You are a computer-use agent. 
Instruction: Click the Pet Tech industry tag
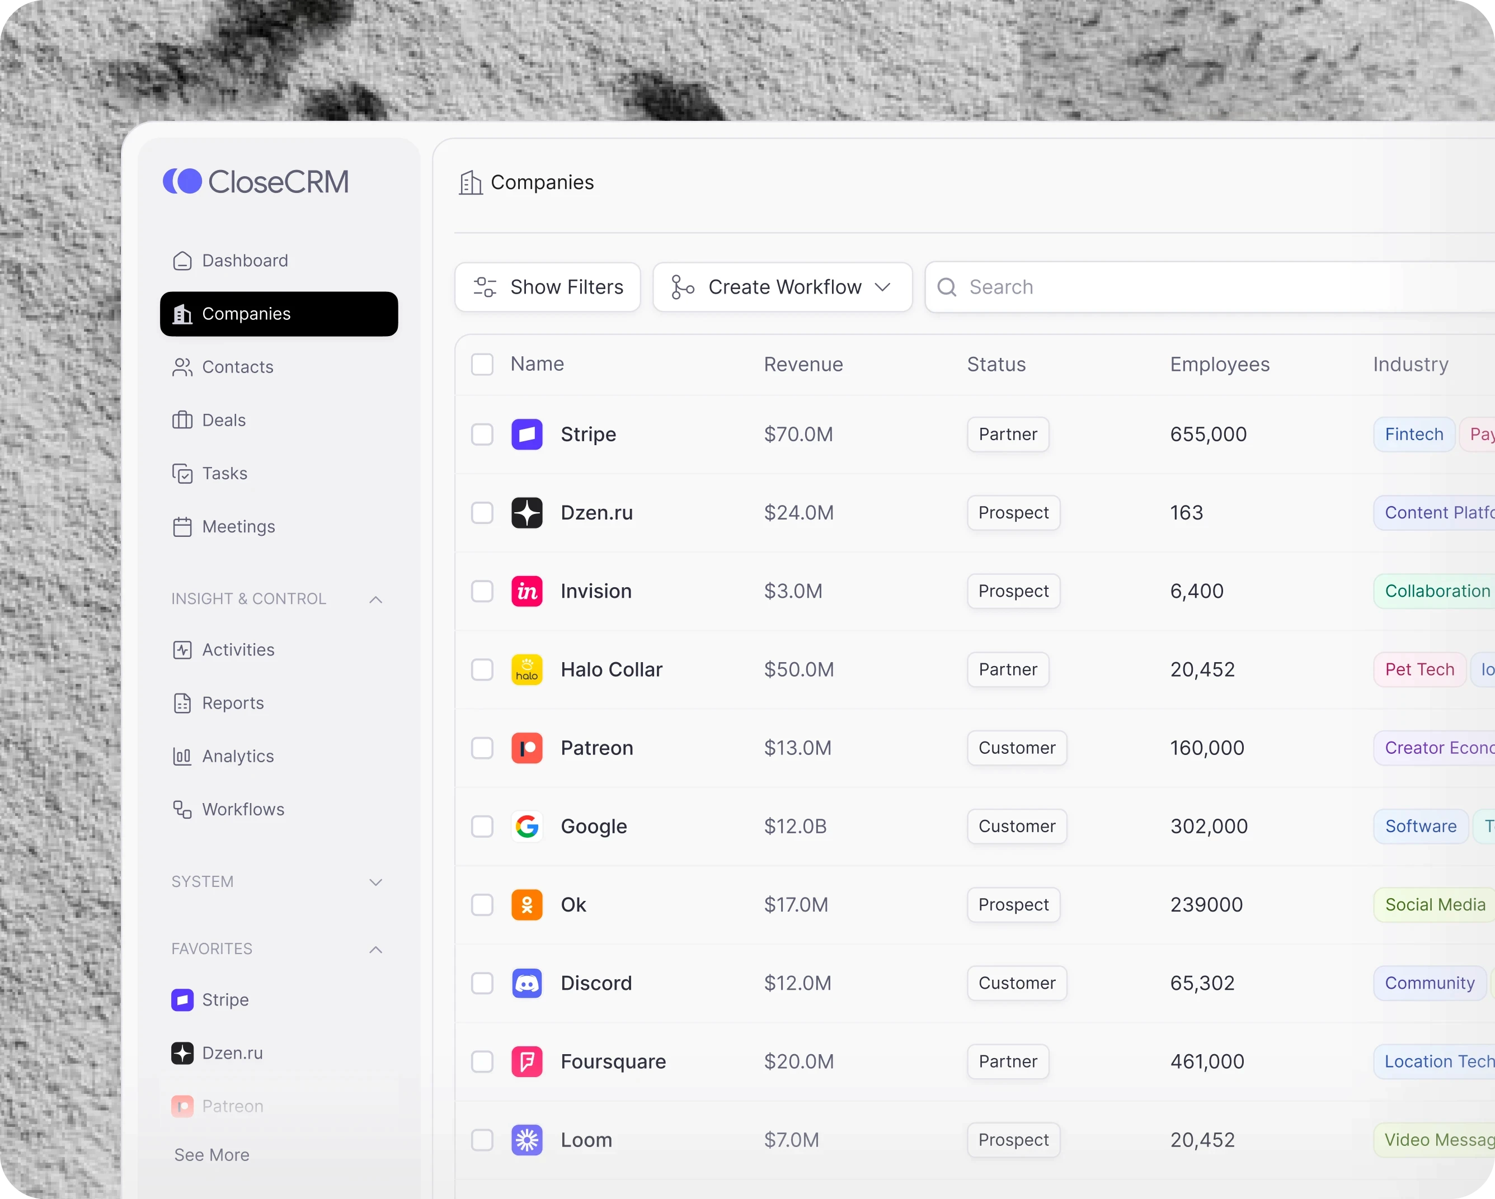tap(1419, 669)
